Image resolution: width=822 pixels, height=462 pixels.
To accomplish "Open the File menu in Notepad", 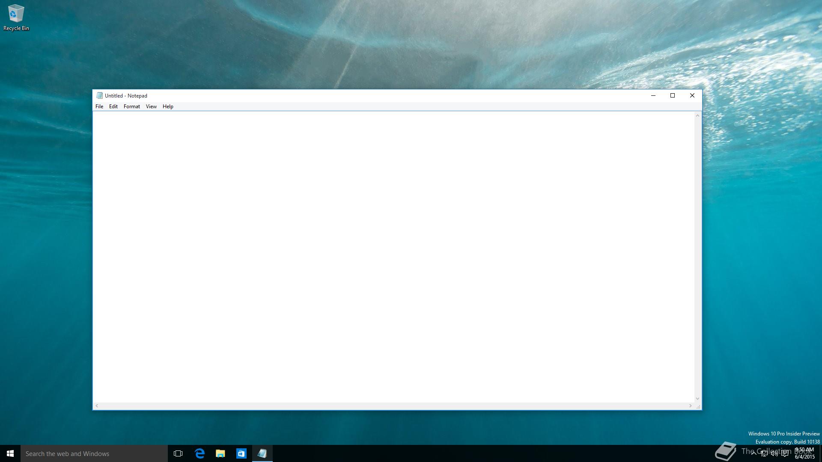I will click(x=99, y=107).
